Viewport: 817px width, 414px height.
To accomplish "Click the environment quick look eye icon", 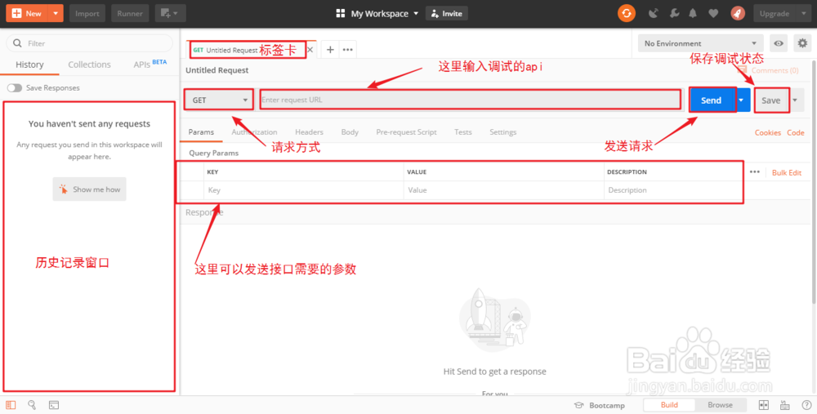I will point(779,43).
